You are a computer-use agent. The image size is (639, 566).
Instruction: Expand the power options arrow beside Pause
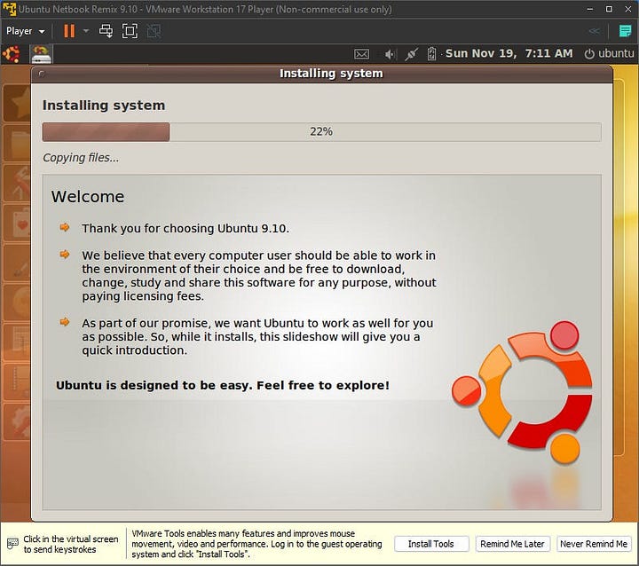pos(86,30)
